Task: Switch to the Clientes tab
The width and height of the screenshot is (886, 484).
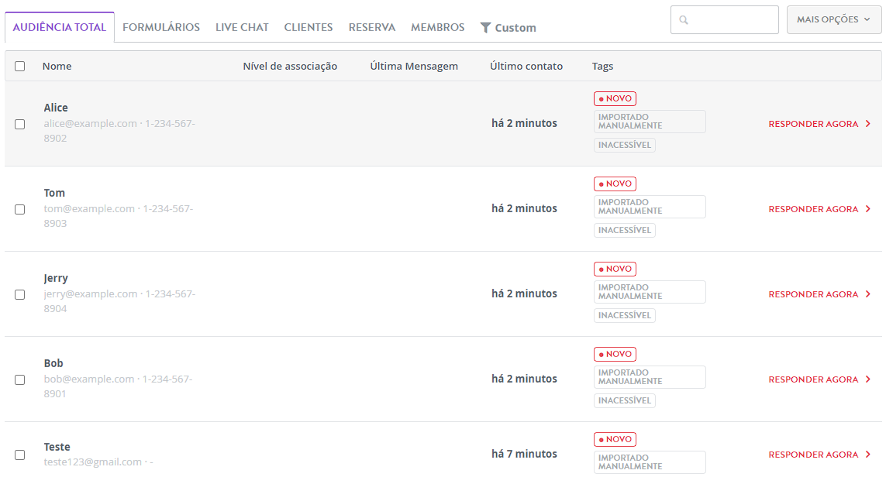Action: pos(308,27)
